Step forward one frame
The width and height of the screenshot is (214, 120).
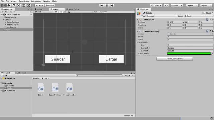pyautogui.click(x=112, y=5)
